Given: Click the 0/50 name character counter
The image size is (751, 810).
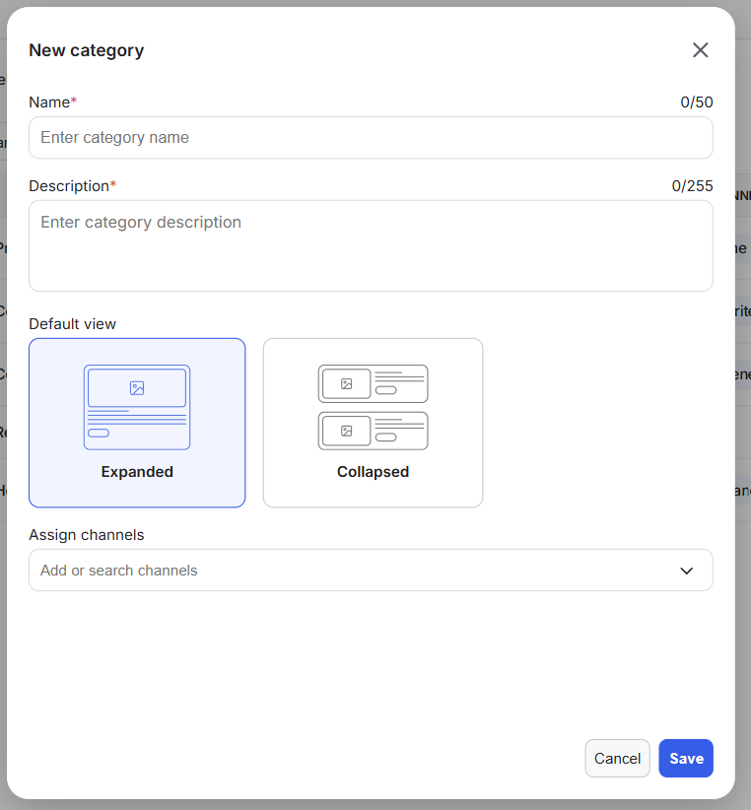Looking at the screenshot, I should click(697, 102).
